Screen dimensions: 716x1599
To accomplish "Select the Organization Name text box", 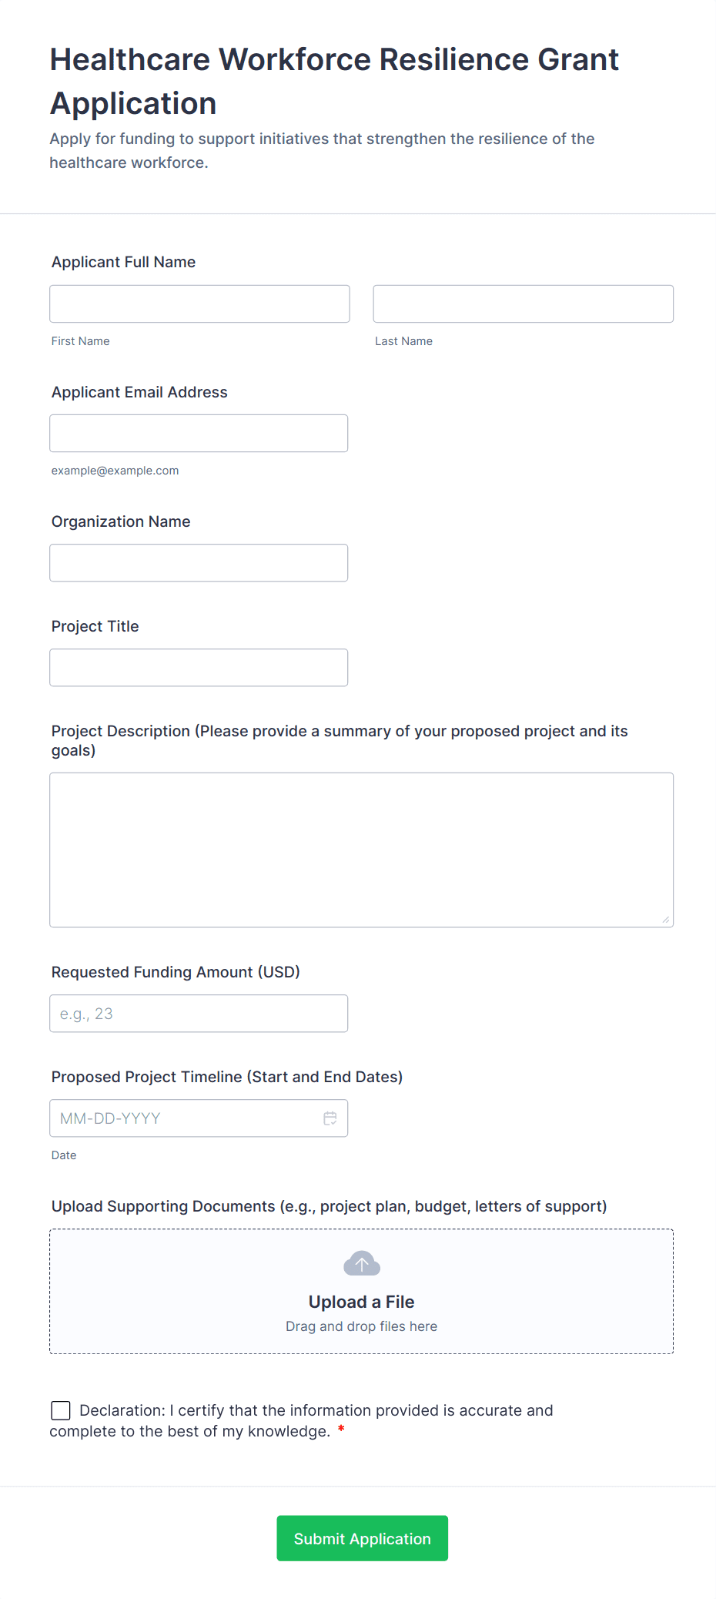I will point(199,563).
